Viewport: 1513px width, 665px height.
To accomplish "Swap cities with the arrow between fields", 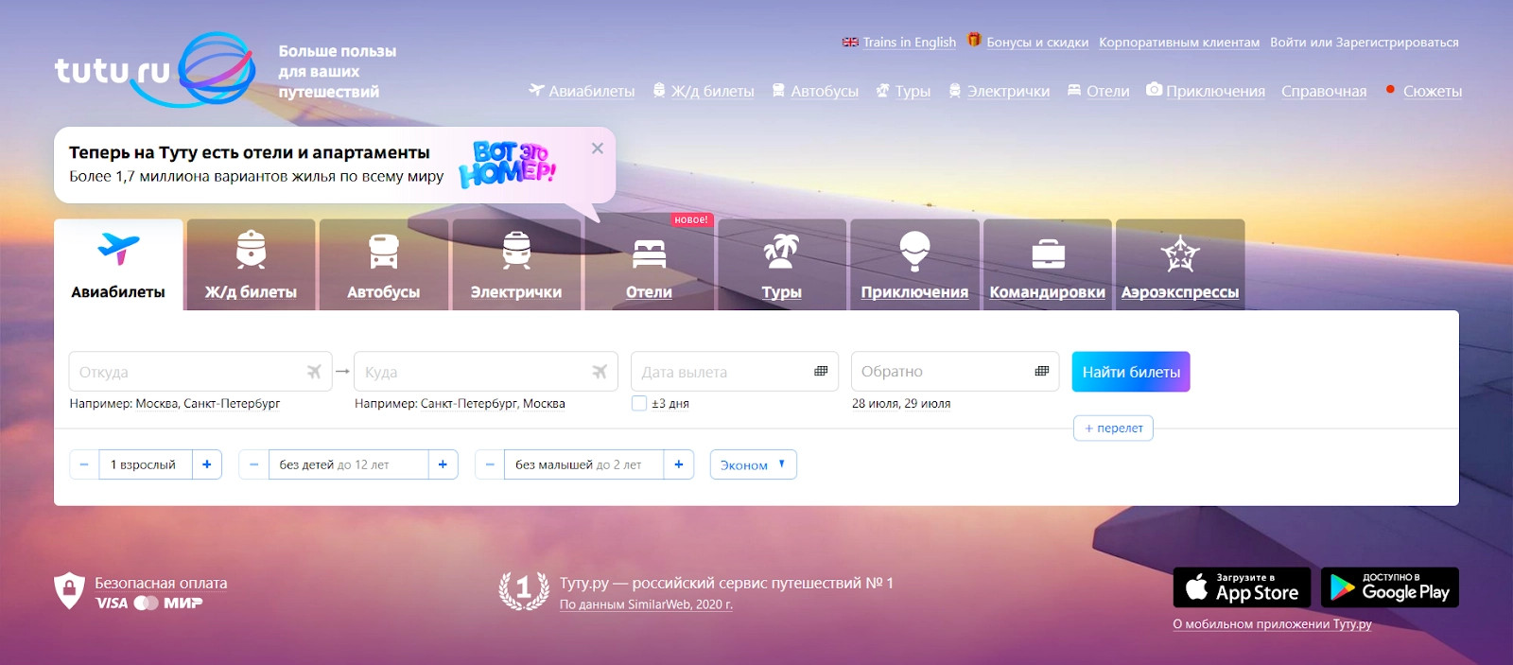I will 342,371.
